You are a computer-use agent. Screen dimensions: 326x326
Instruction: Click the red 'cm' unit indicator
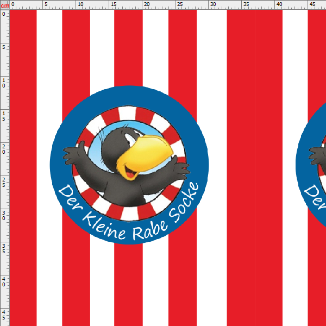click(4, 4)
